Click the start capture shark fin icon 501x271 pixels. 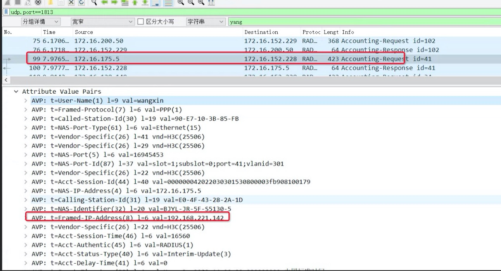[x=7, y=2]
